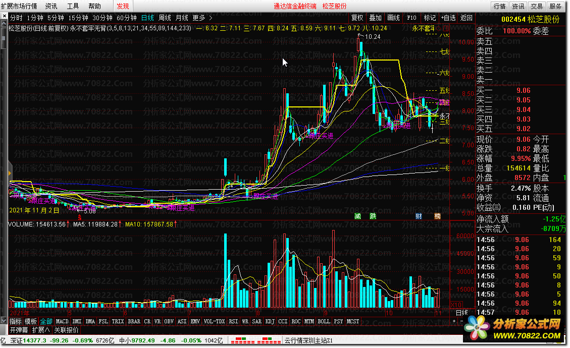This screenshot has height=348, width=570.
Task: Open the 复权 adjustment menu
Action: (x=357, y=18)
